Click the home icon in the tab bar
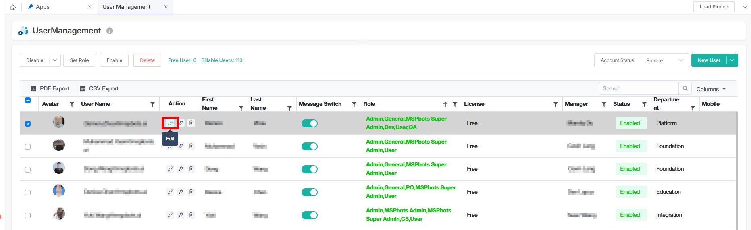751x230 pixels. pos(13,7)
